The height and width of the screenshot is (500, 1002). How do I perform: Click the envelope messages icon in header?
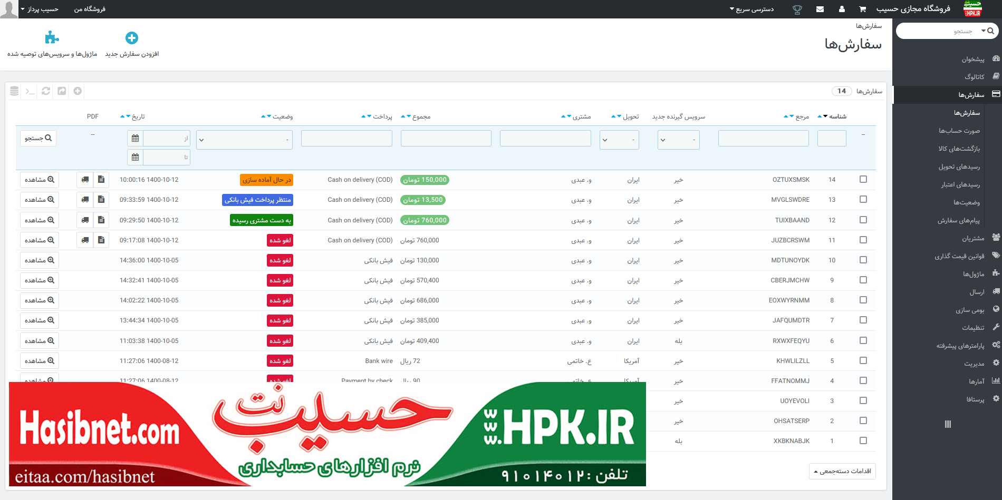pyautogui.click(x=820, y=9)
